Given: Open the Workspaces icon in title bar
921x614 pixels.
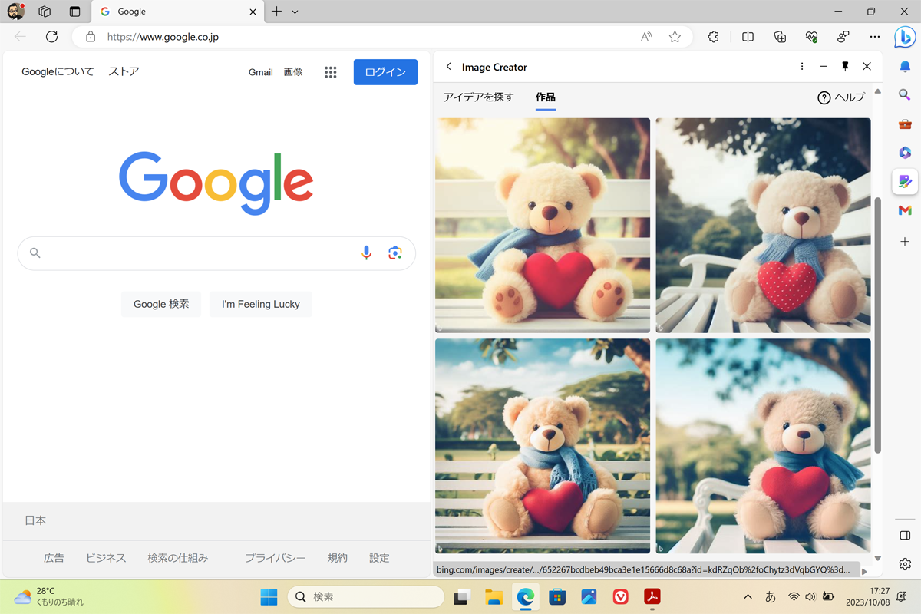Looking at the screenshot, I should pos(45,12).
